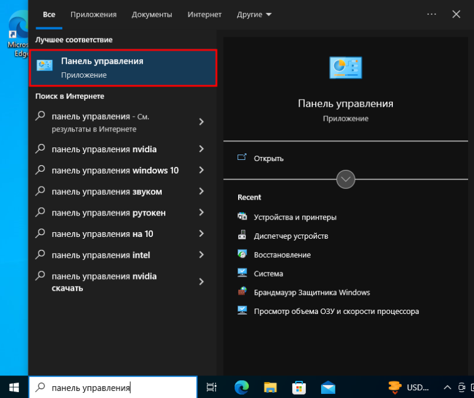Viewport: 474px width, 398px height.
Task: Open the three-dots options menu
Action: 431,14
